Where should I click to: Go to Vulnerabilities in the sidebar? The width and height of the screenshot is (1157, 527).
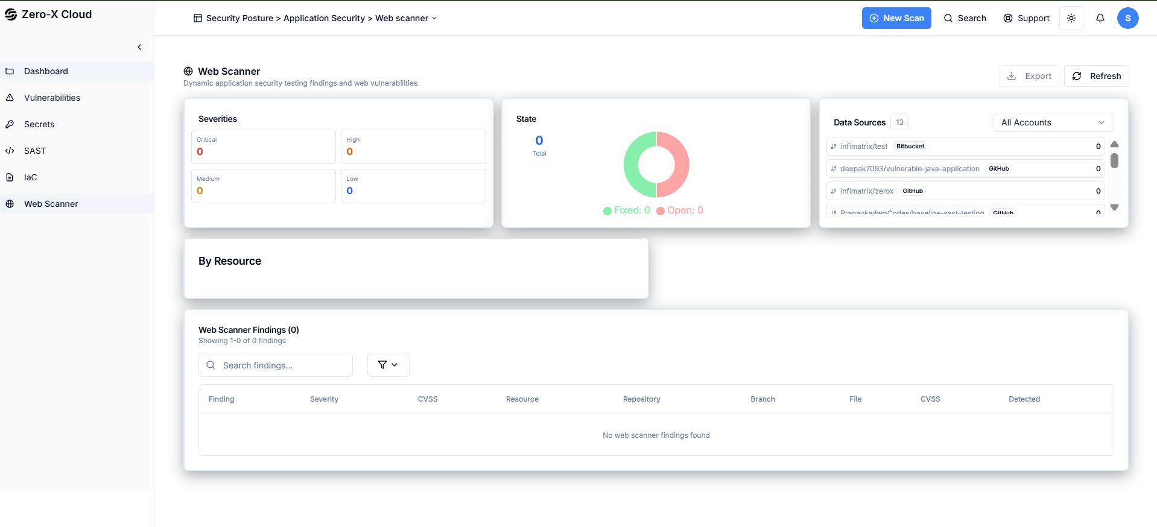coord(77,98)
